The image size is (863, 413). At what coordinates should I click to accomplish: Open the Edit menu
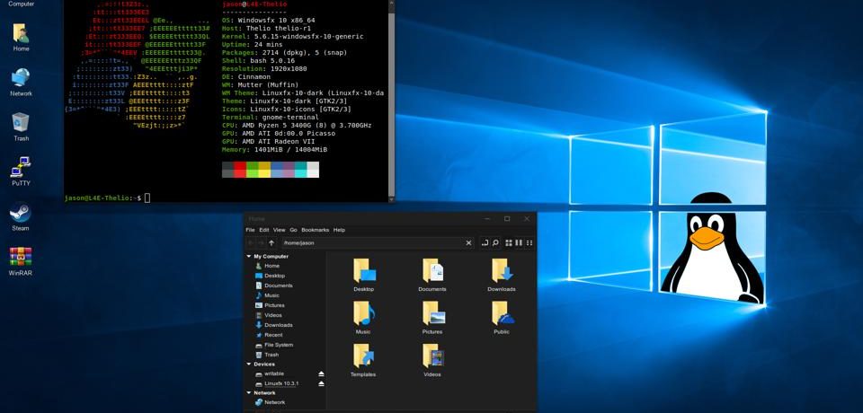tap(264, 230)
